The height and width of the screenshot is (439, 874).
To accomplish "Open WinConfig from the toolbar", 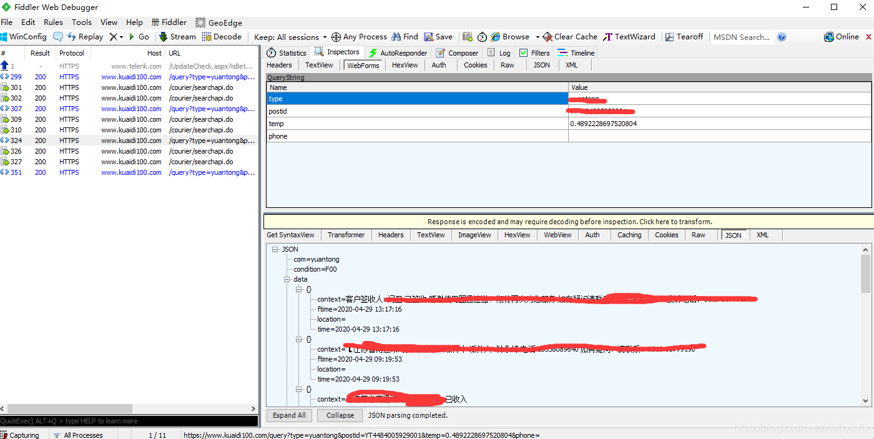I will (24, 37).
